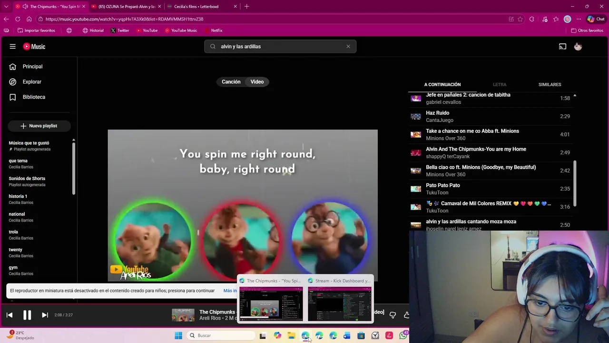Open the account avatar menu
The width and height of the screenshot is (609, 343).
point(578,46)
